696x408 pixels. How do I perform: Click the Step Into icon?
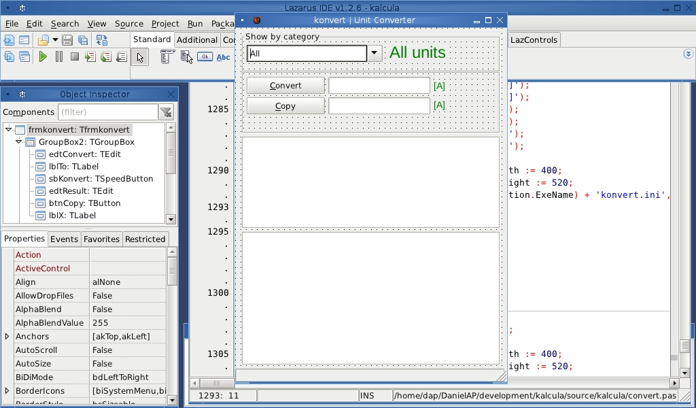(90, 57)
